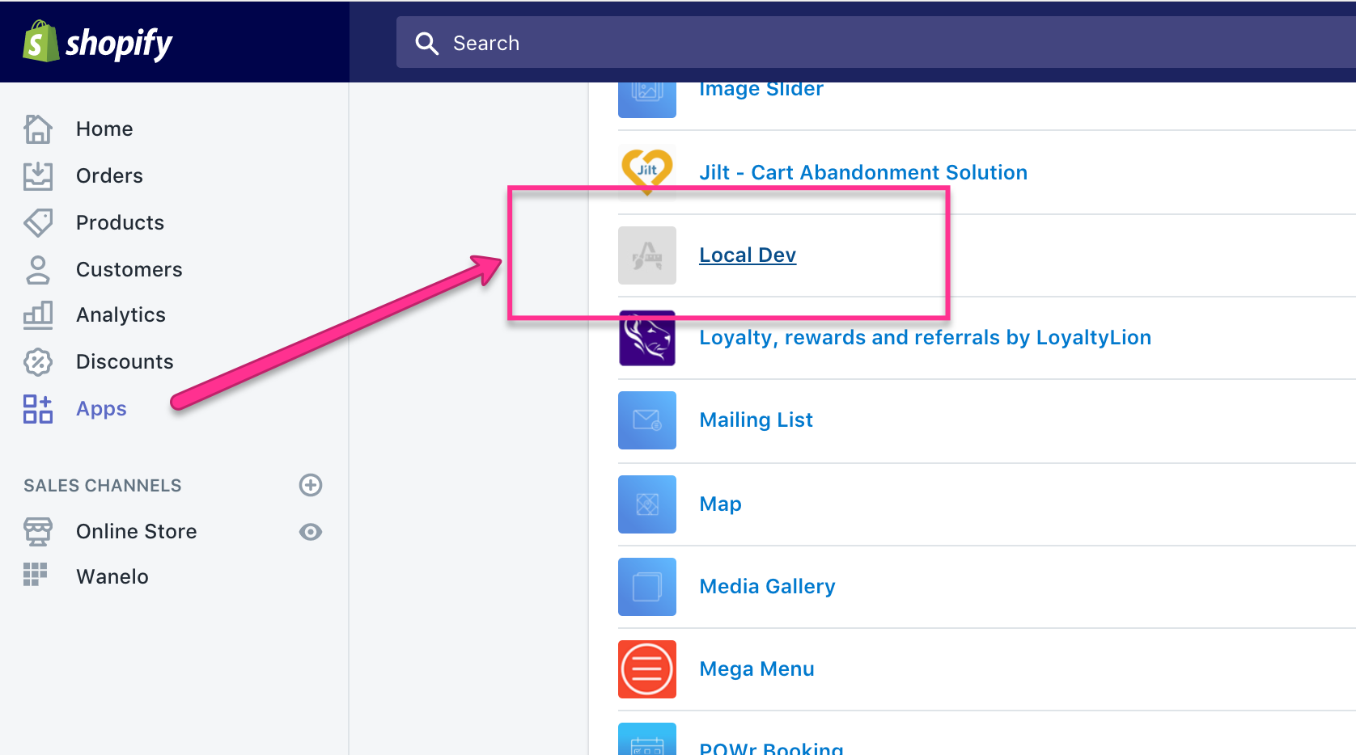1356x755 pixels.
Task: Click the SALES CHANNELS heading
Action: 103,485
